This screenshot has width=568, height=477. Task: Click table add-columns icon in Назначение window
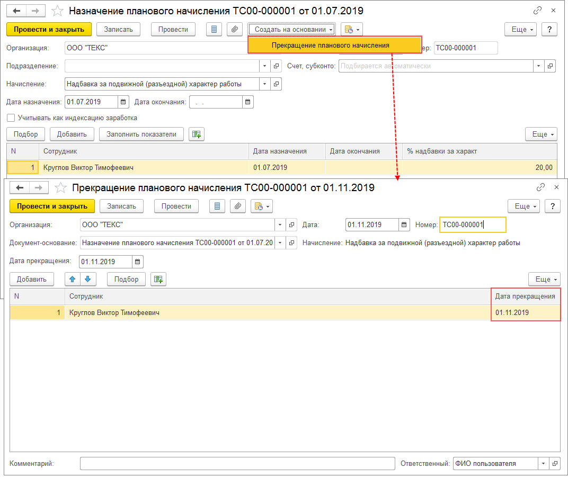(197, 134)
